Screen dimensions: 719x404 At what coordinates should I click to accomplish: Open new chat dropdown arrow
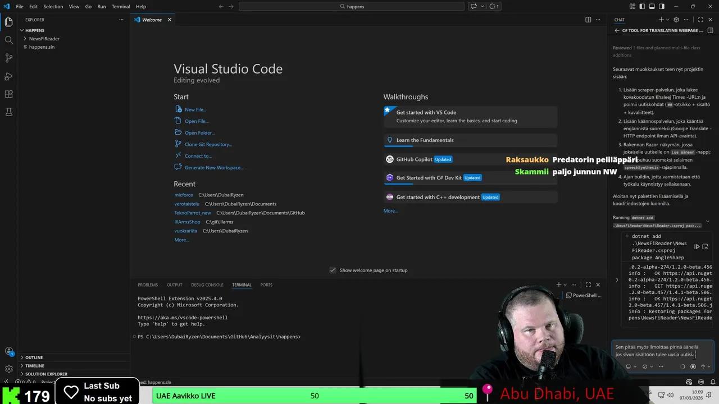tap(667, 20)
